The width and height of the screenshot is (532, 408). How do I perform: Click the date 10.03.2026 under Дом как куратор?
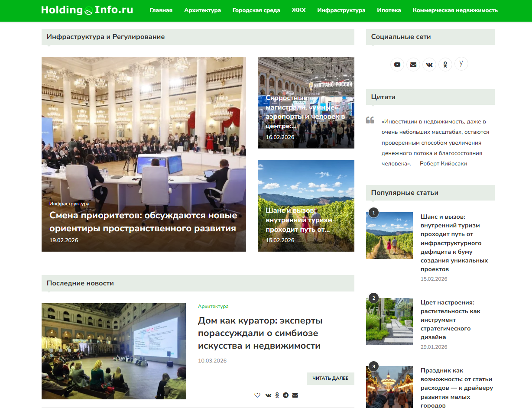[x=212, y=361]
